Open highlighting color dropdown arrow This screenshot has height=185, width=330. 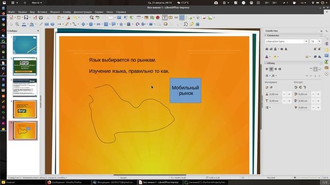click(x=278, y=57)
